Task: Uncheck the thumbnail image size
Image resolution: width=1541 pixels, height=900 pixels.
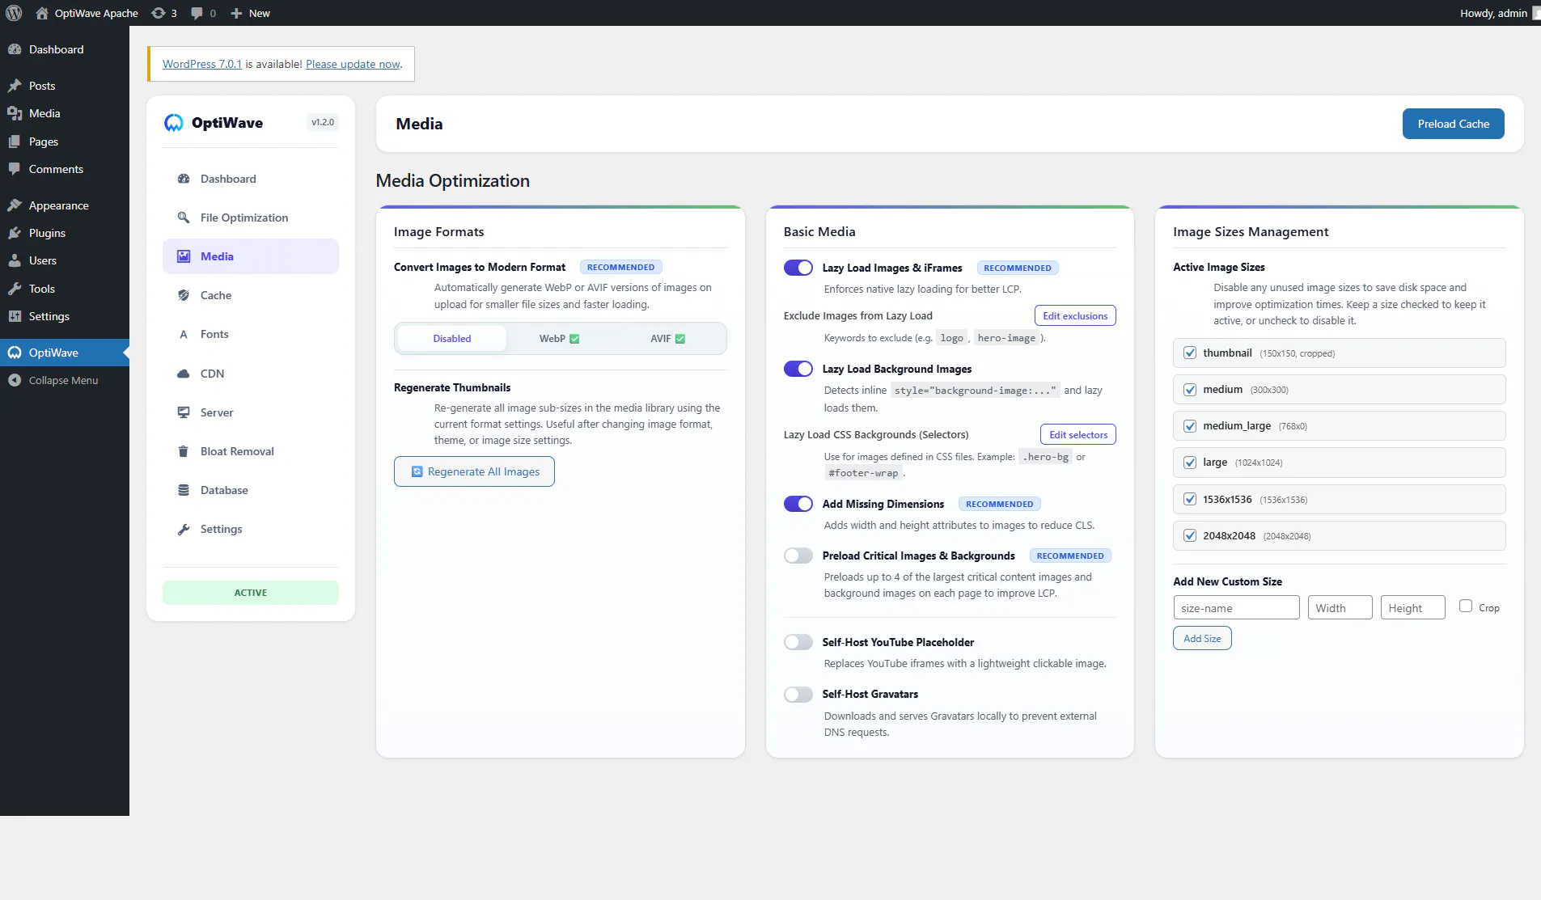Action: point(1190,353)
